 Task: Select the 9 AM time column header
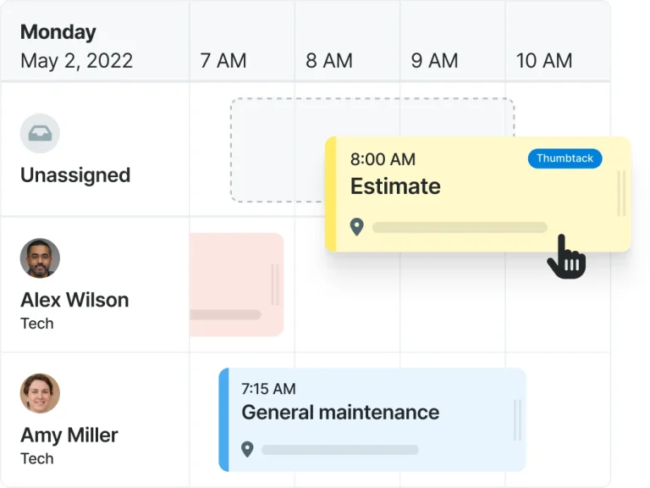pyautogui.click(x=434, y=61)
